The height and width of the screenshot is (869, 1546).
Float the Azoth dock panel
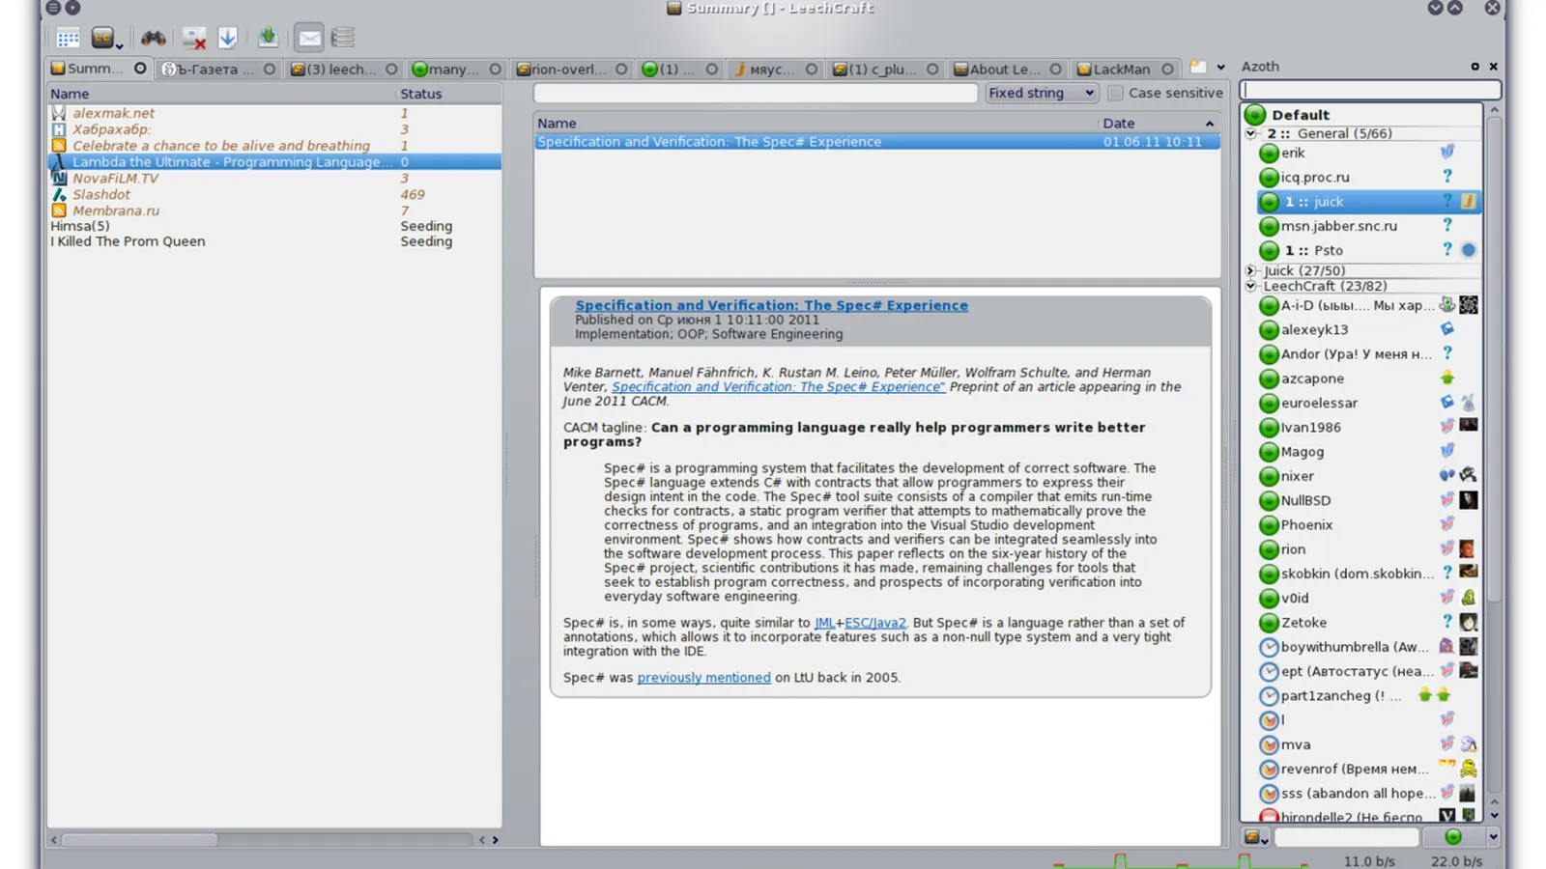[1474, 67]
